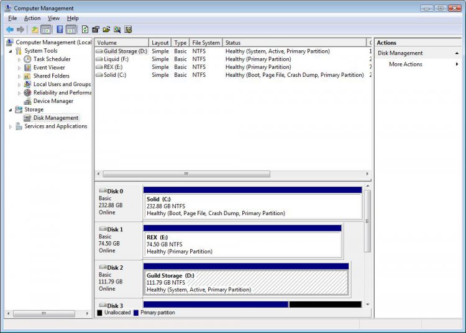Click the magnifier Find toolbar icon
The height and width of the screenshot is (333, 466).
[117, 29]
